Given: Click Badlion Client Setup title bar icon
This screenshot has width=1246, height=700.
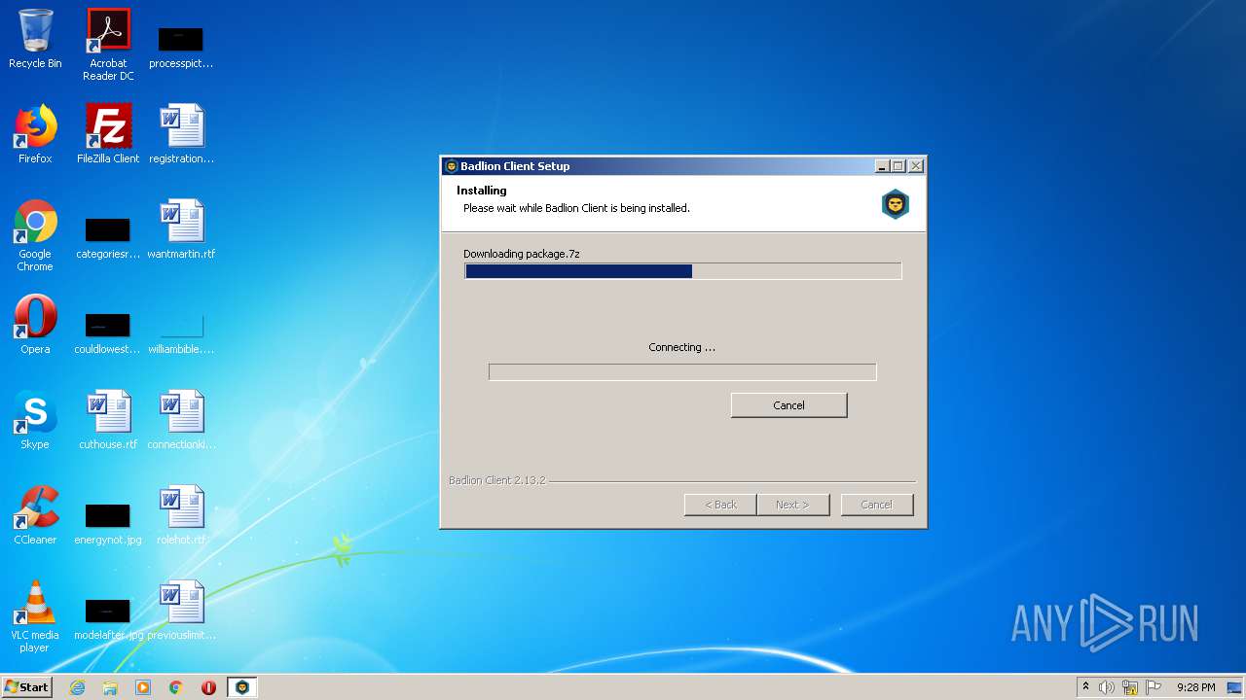Looking at the screenshot, I should (451, 166).
